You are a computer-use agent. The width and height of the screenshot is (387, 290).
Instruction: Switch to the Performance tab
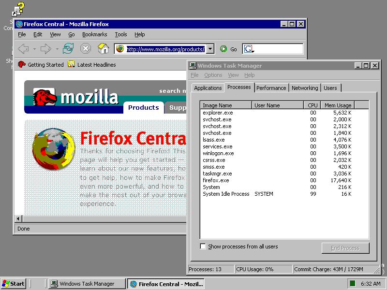(x=271, y=88)
